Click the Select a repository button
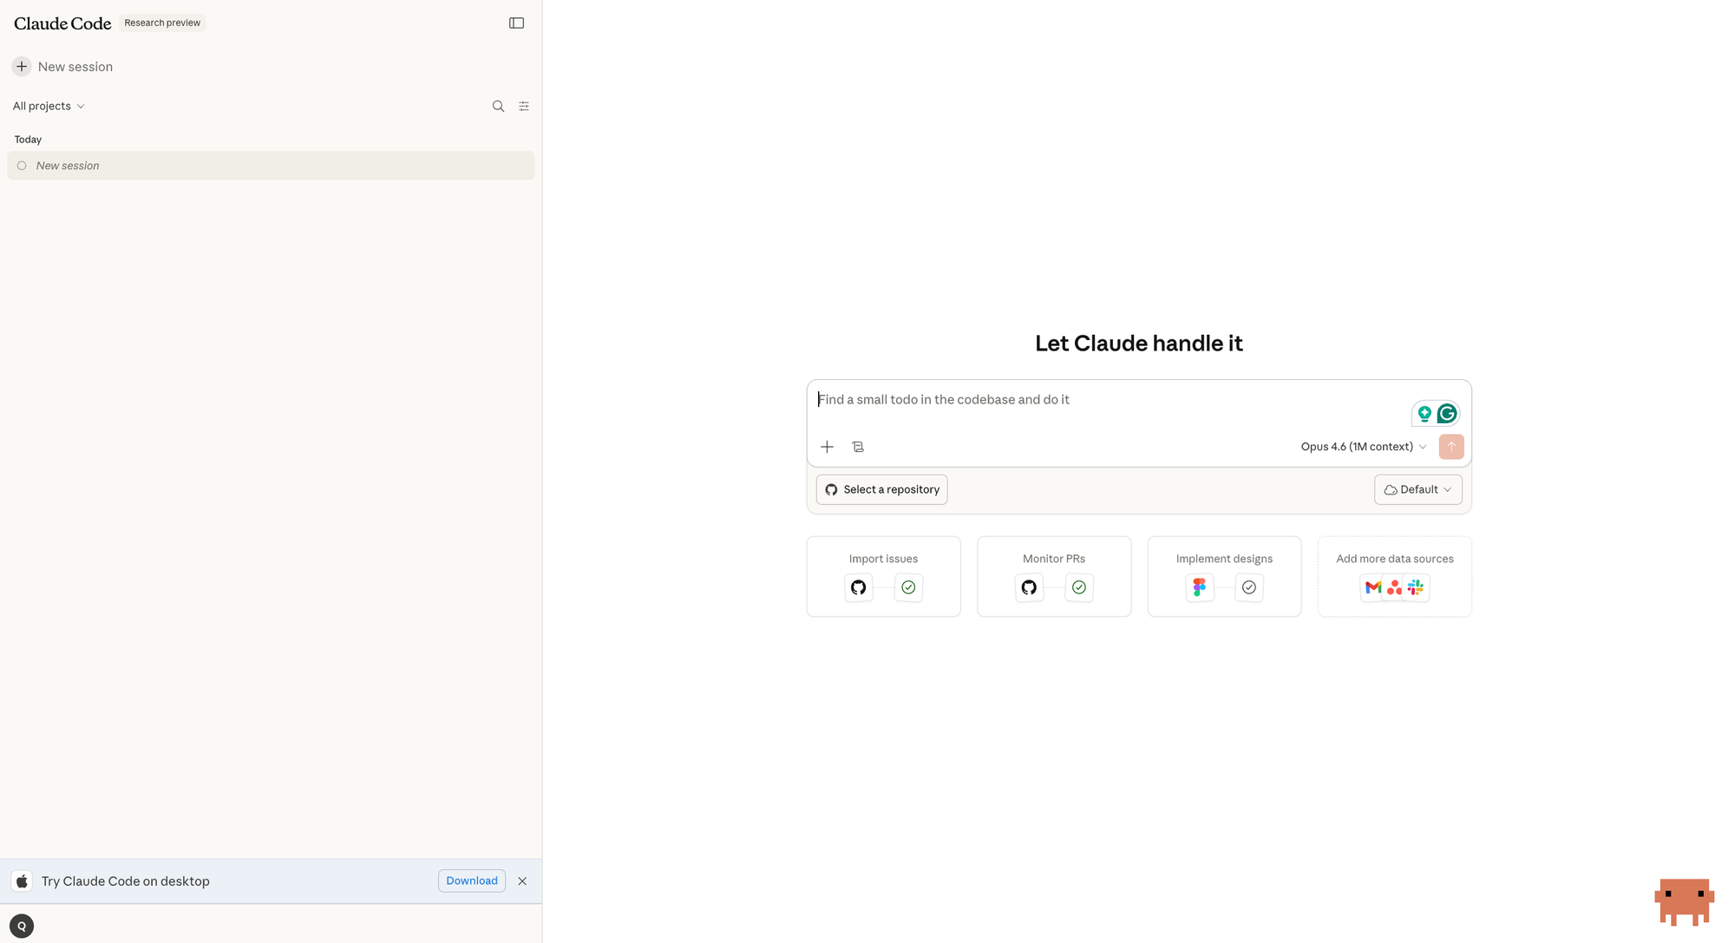Screen dimensions: 1735x943 [x=881, y=489]
